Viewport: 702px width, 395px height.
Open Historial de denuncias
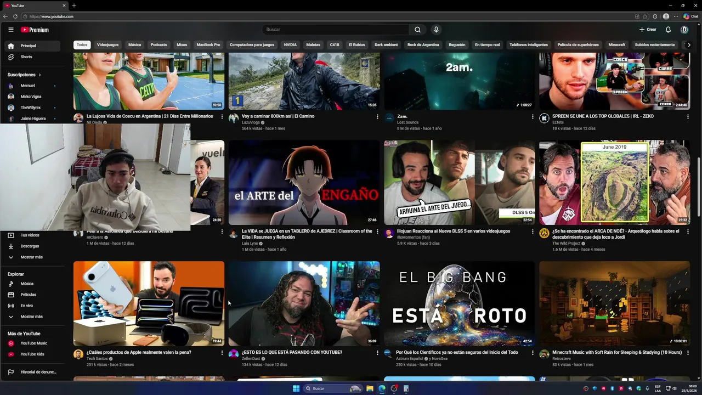tap(31, 372)
